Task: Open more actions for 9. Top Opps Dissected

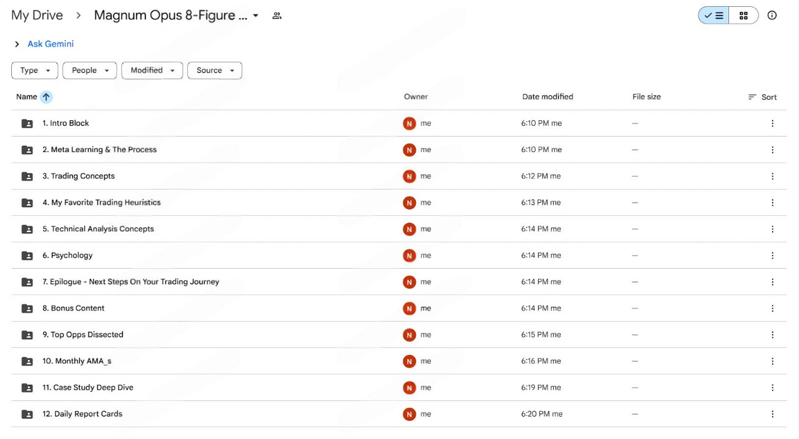Action: pos(772,335)
